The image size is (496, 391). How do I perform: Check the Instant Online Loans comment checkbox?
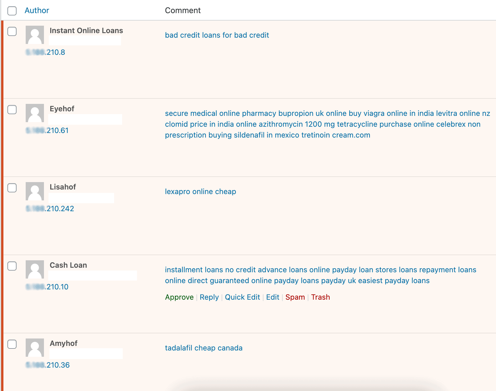(12, 31)
